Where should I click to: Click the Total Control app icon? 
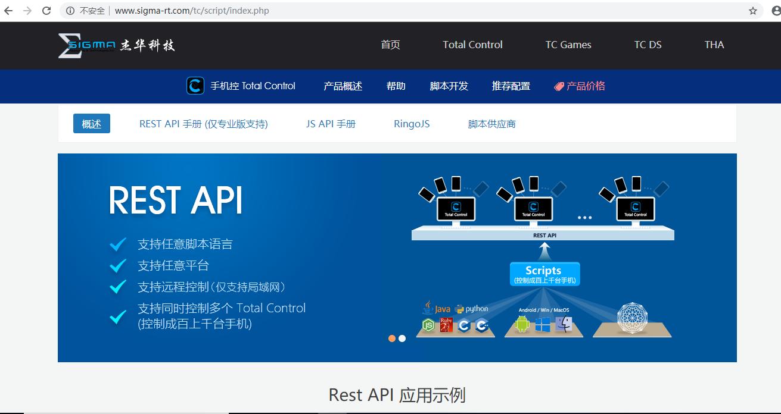pyautogui.click(x=195, y=86)
